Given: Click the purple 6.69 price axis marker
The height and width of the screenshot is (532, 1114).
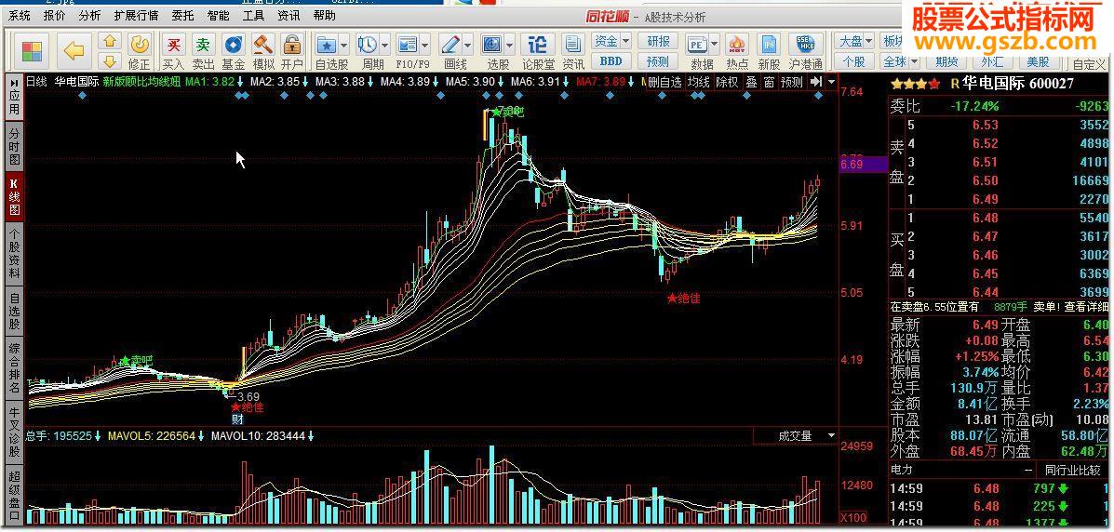Looking at the screenshot, I should click(x=863, y=164).
